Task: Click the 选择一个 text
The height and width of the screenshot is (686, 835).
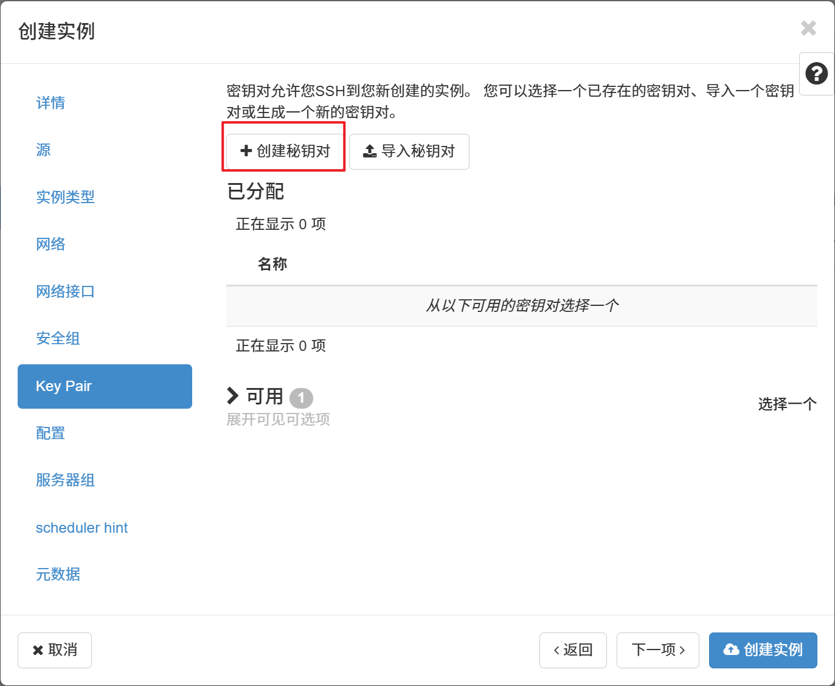Action: [x=788, y=404]
